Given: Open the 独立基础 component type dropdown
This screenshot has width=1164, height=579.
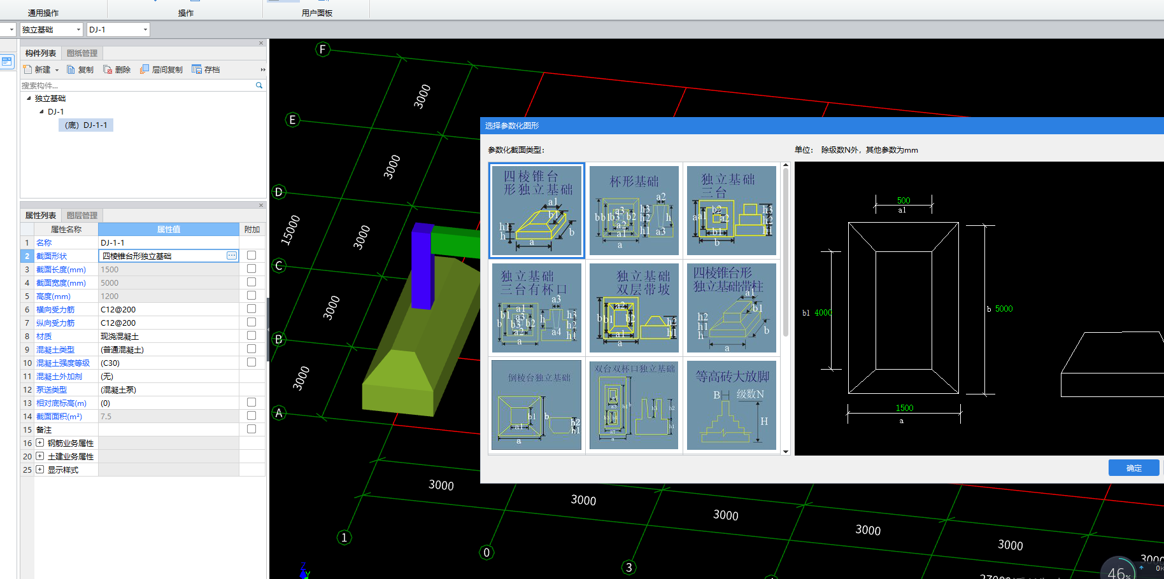Looking at the screenshot, I should click(78, 30).
